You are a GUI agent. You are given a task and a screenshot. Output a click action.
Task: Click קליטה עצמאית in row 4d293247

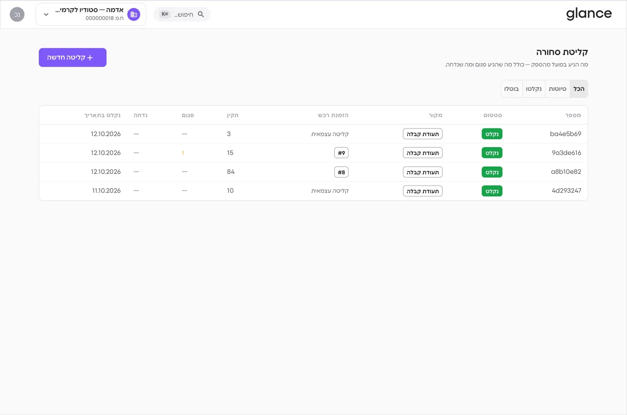tap(330, 191)
